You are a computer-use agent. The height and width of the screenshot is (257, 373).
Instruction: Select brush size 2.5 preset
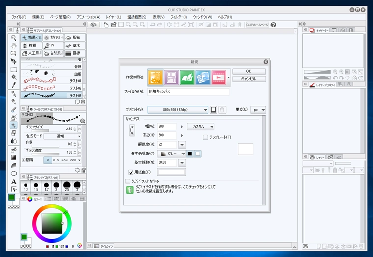click(67, 186)
